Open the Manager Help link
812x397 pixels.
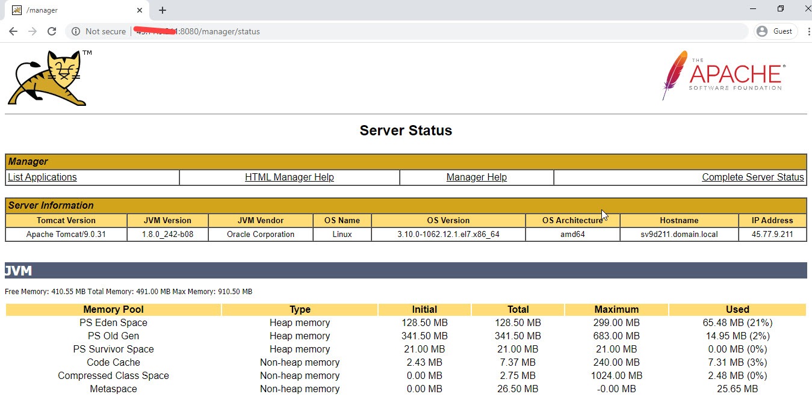(477, 177)
